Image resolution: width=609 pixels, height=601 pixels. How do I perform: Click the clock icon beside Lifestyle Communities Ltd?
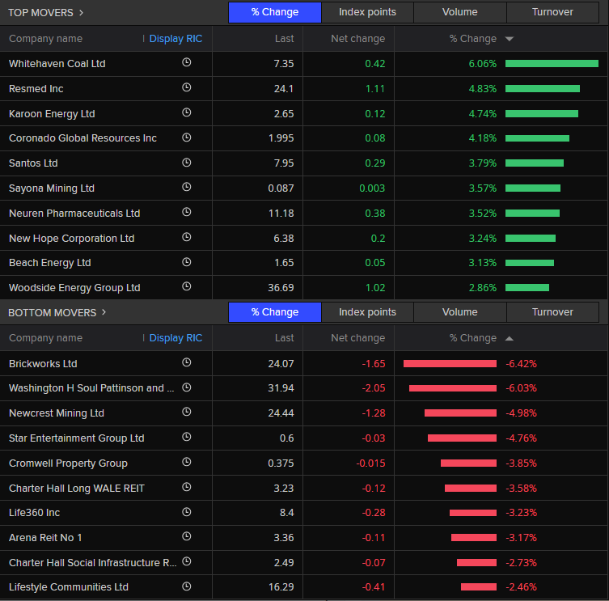[x=187, y=586]
